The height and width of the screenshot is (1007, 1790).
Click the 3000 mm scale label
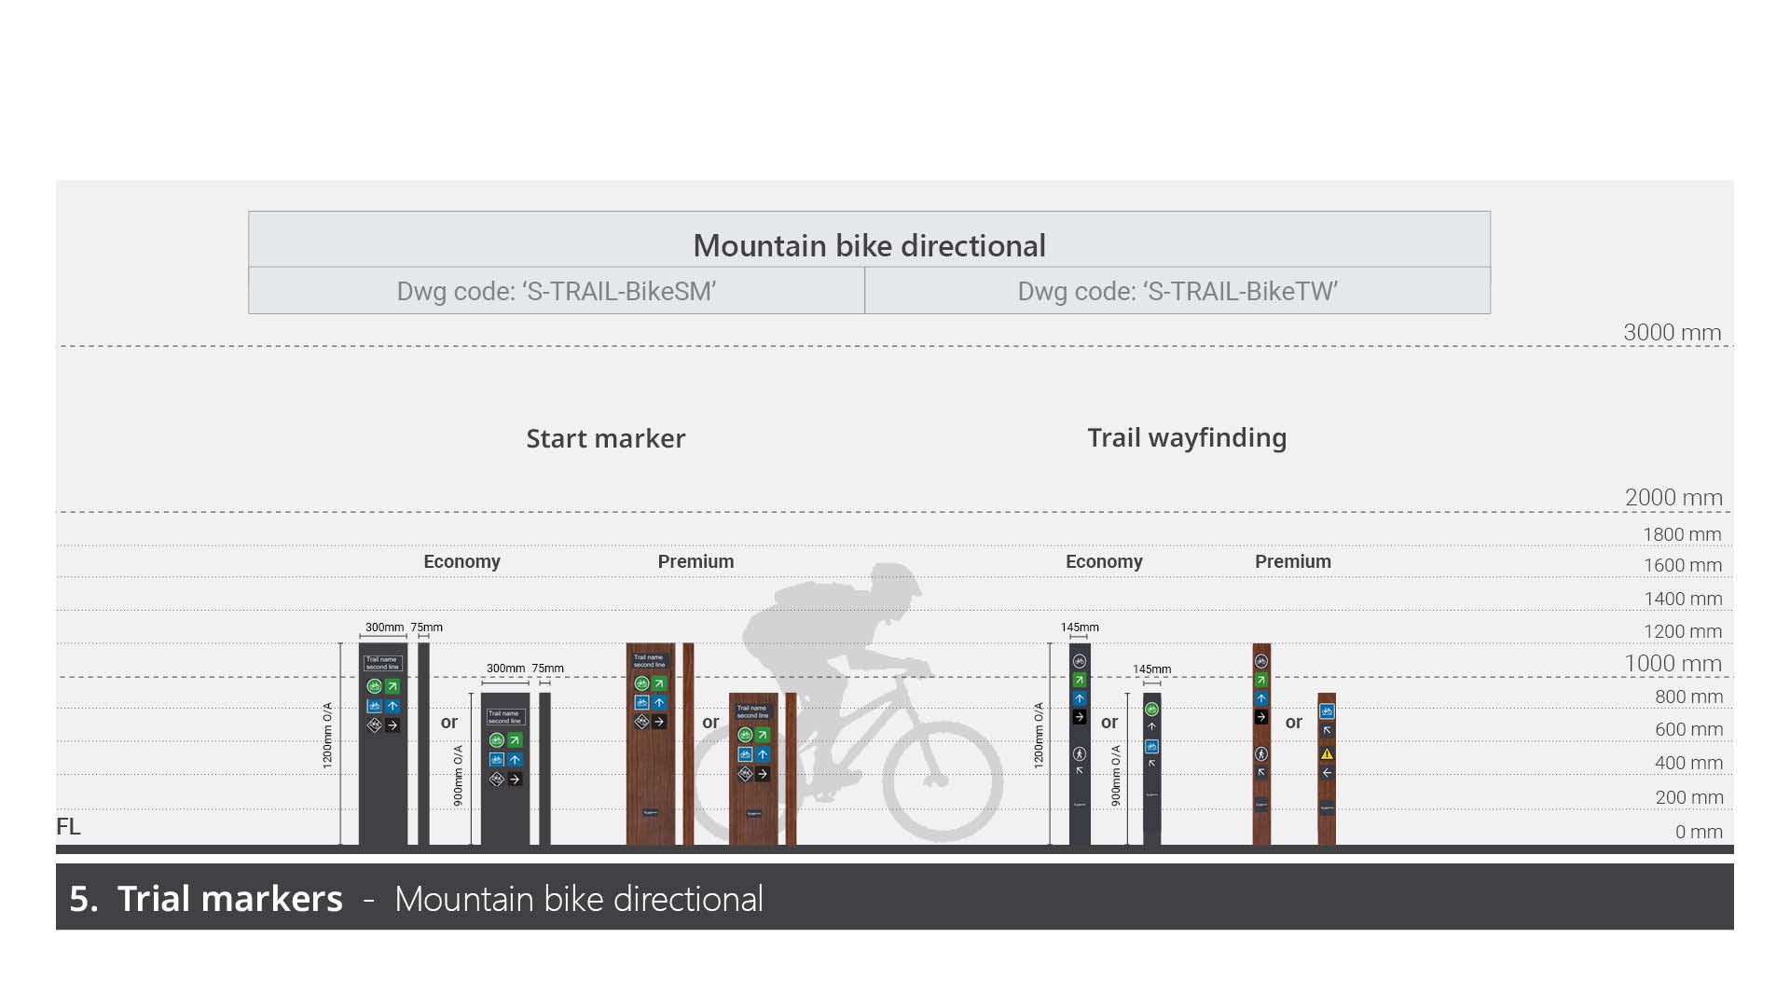(x=1672, y=332)
